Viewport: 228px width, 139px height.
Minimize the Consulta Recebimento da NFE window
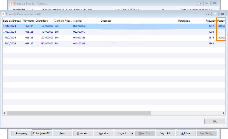tap(207, 14)
